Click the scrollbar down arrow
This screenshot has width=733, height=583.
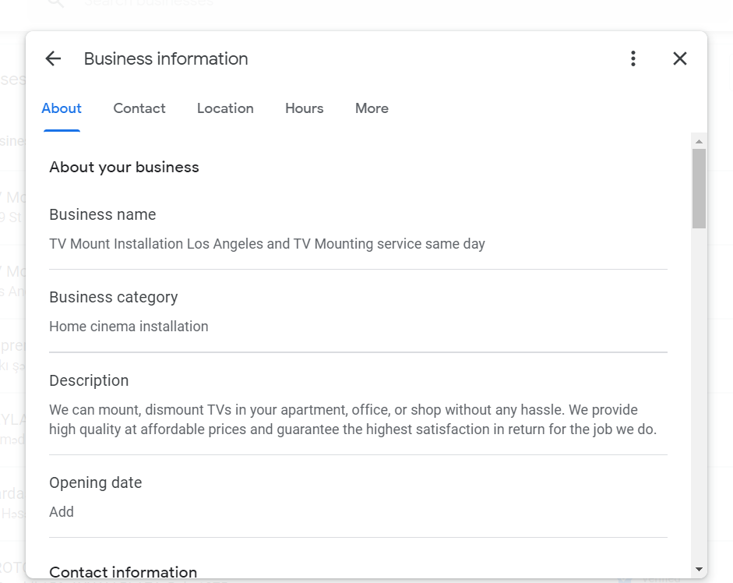pos(698,570)
